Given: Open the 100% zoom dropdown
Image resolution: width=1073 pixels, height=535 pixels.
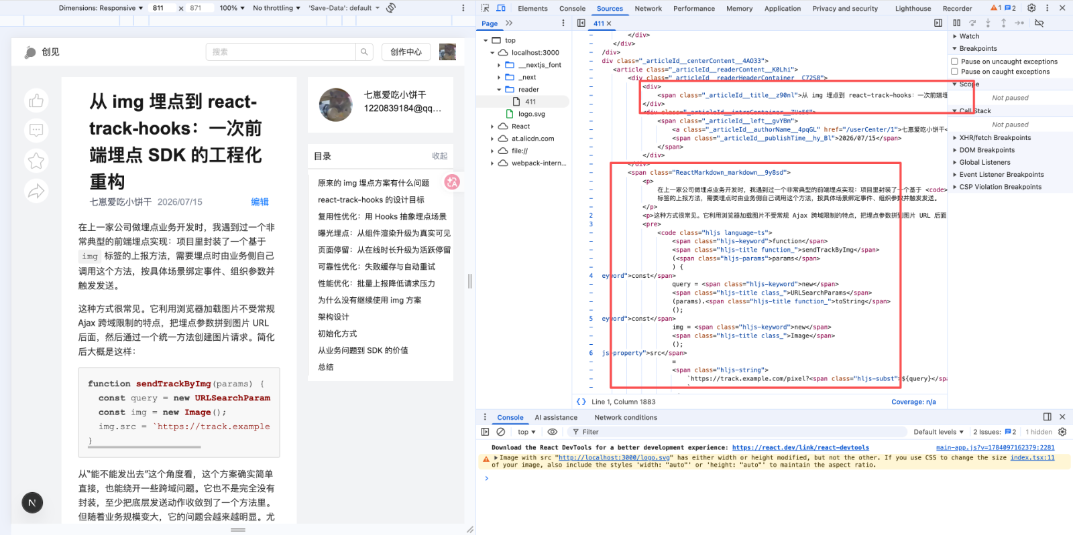Looking at the screenshot, I should click(232, 8).
